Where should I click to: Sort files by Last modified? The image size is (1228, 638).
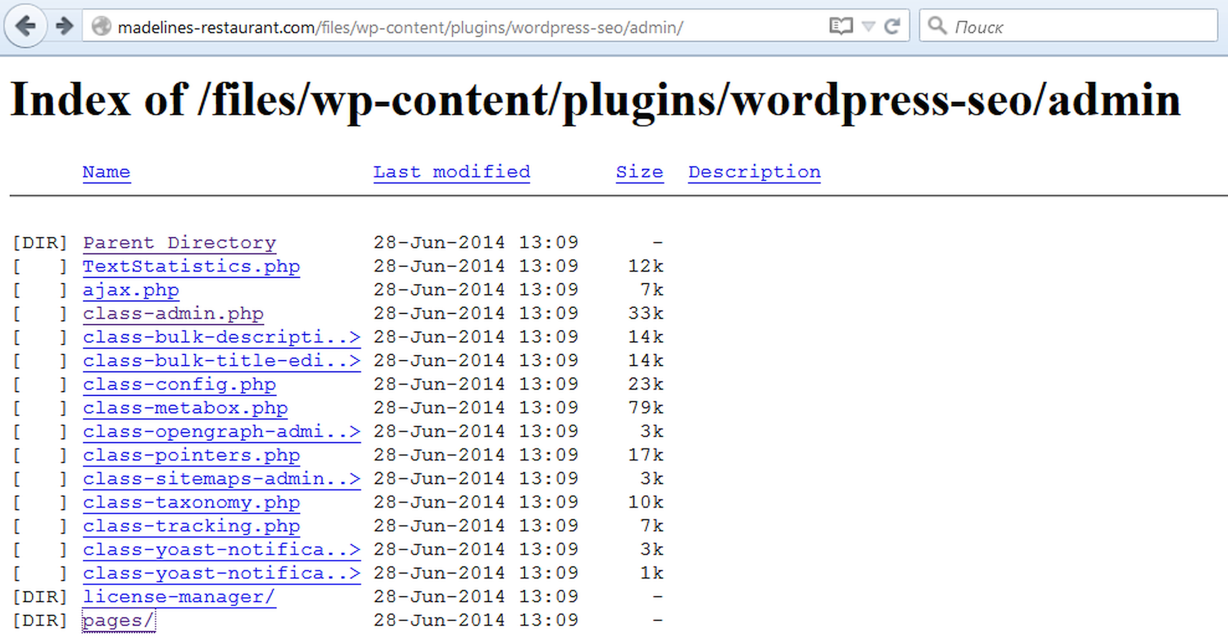tap(451, 172)
